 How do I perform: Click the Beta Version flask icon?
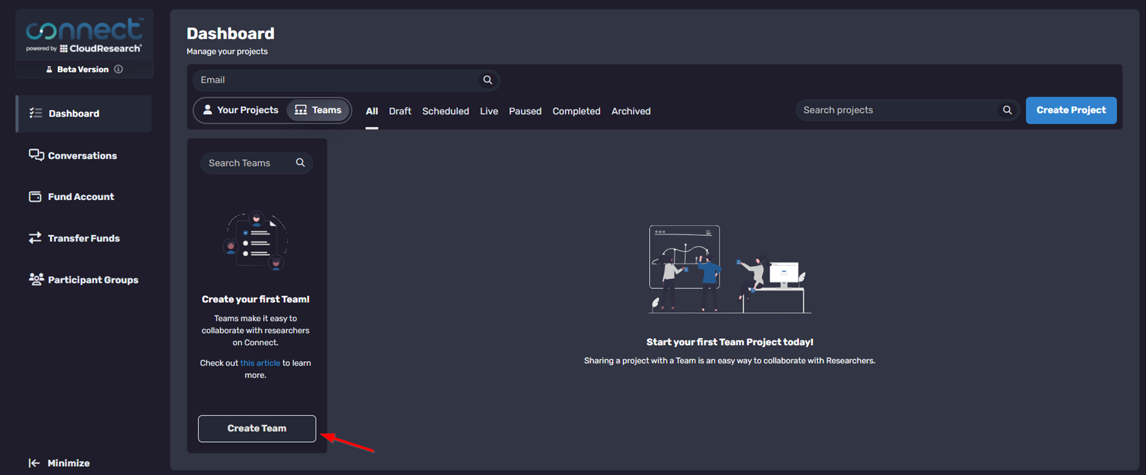50,69
